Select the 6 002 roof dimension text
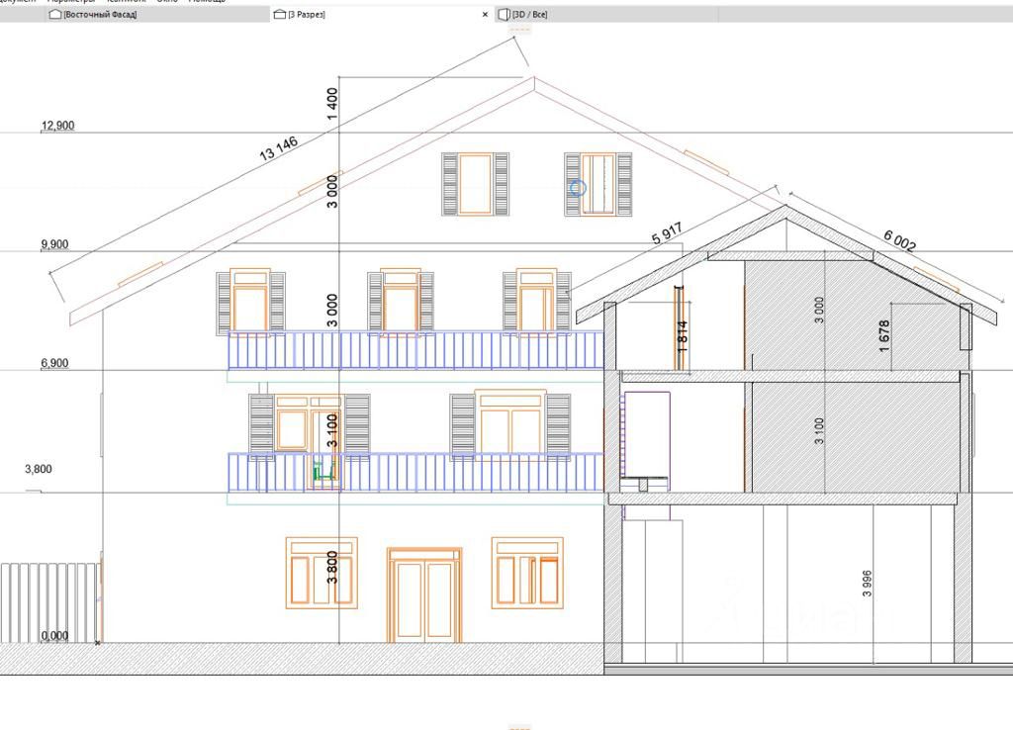Viewport: 1013px width, 730px height. (899, 240)
